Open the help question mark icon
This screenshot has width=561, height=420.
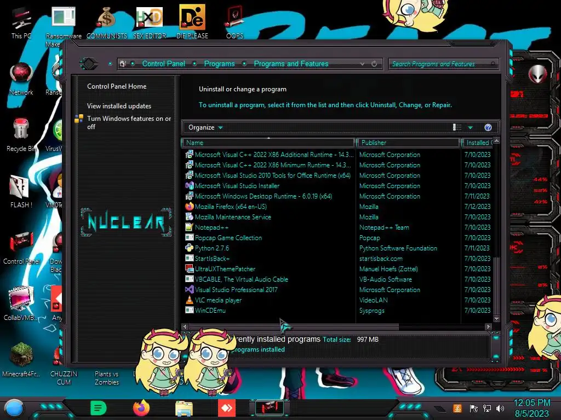point(488,127)
